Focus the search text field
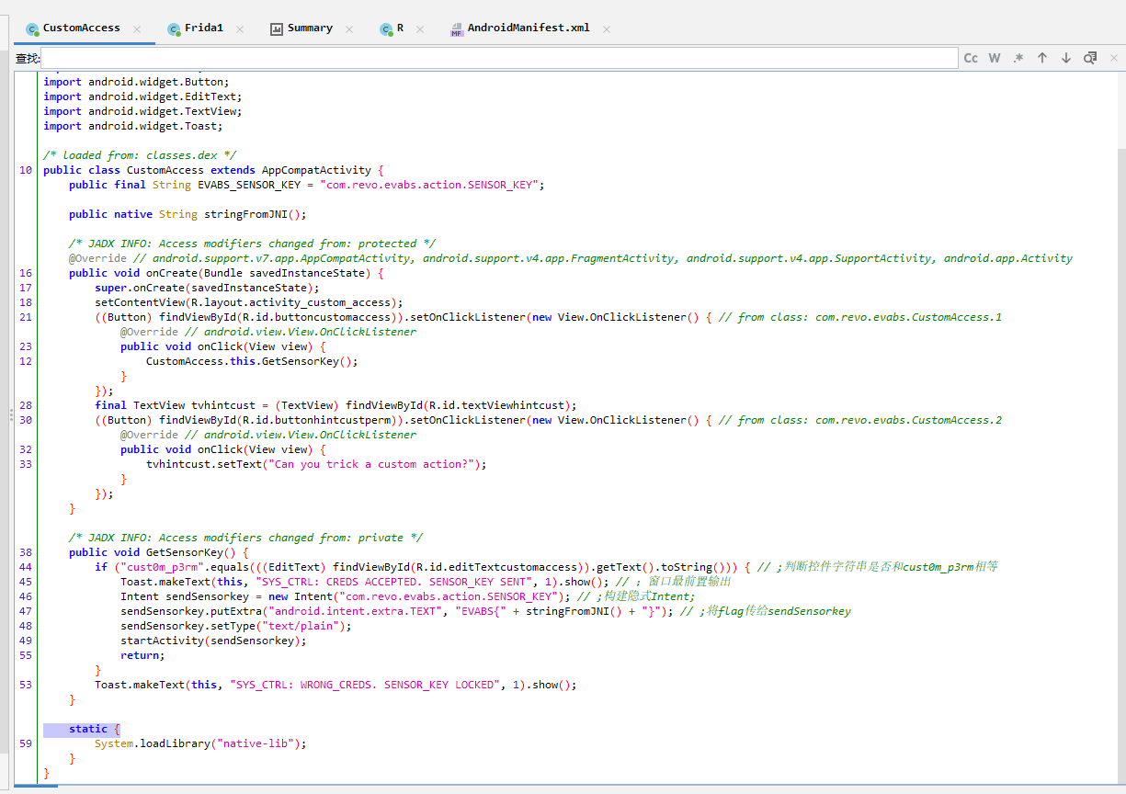 499,58
